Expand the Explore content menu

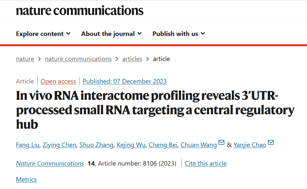click(43, 34)
